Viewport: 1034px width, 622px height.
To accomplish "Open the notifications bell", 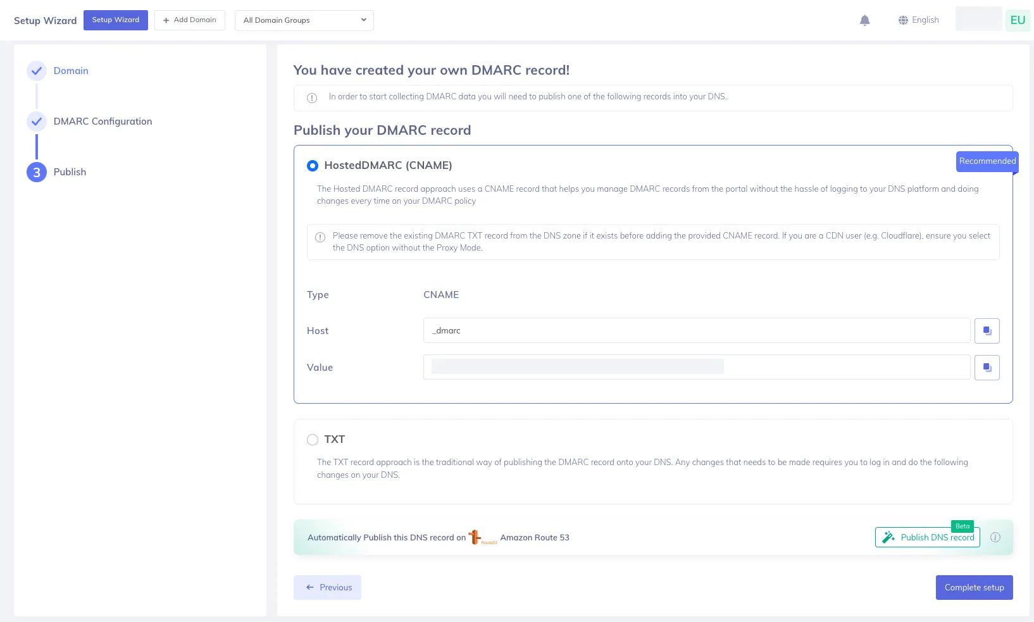I will 864,20.
